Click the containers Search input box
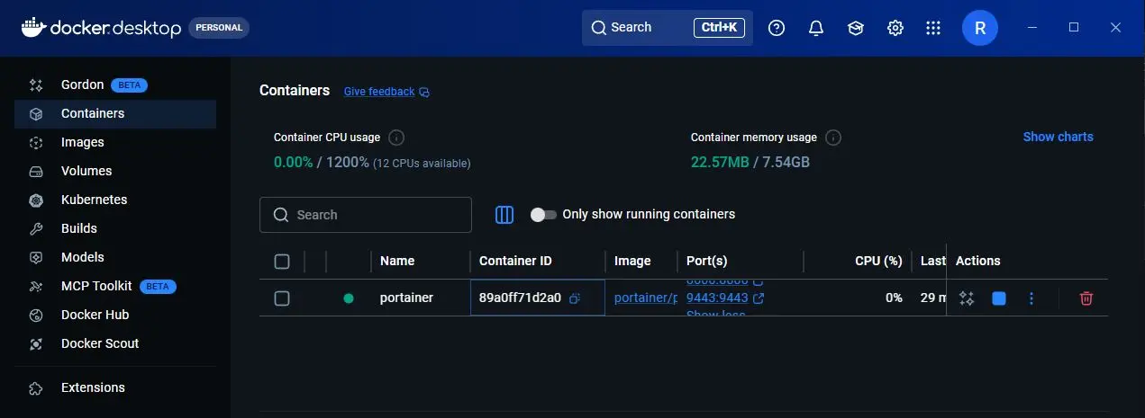This screenshot has width=1145, height=418. click(366, 215)
